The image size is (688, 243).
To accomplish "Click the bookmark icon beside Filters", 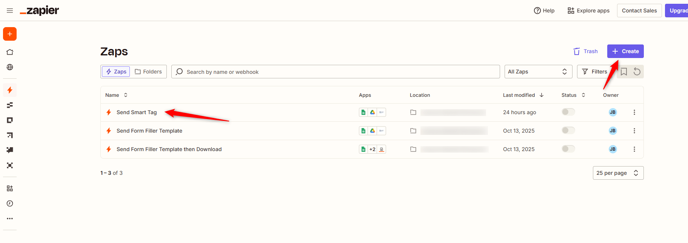I will pos(624,72).
